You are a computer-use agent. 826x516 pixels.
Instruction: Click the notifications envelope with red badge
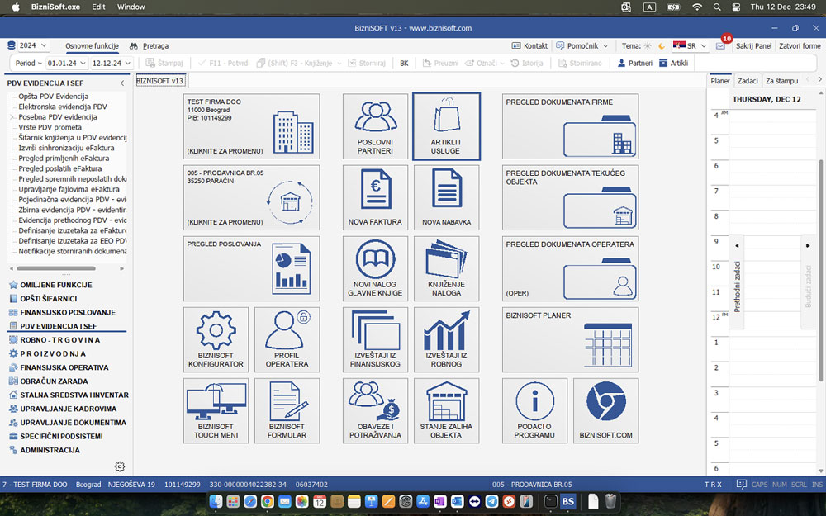pos(720,46)
